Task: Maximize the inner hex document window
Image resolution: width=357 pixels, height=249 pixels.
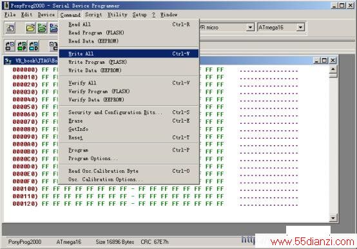Action: point(324,61)
